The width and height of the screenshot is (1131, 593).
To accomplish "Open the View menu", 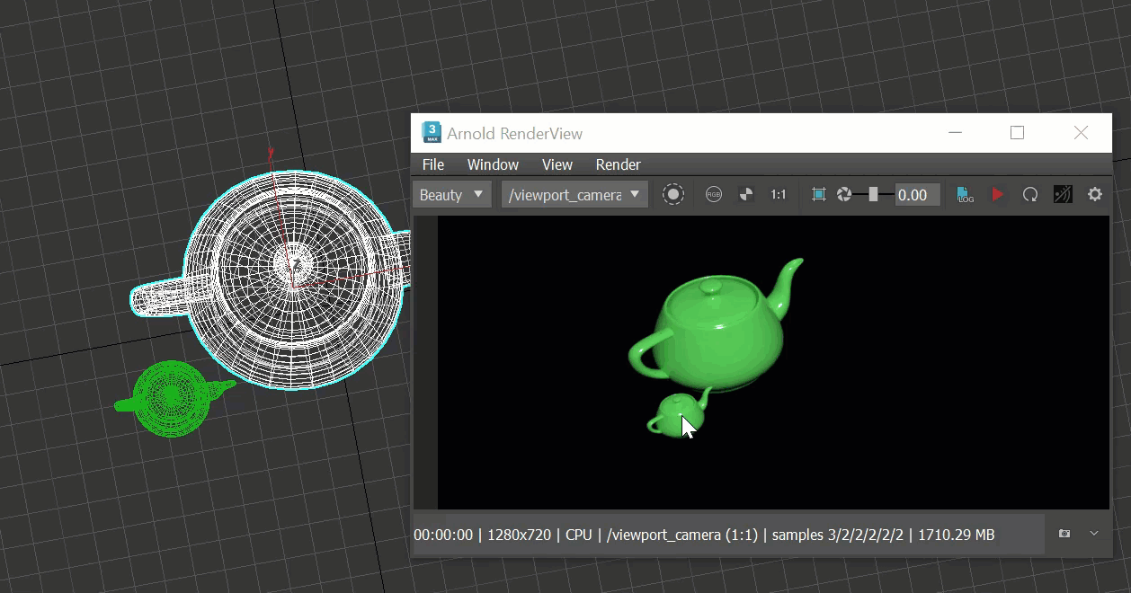I will (557, 164).
